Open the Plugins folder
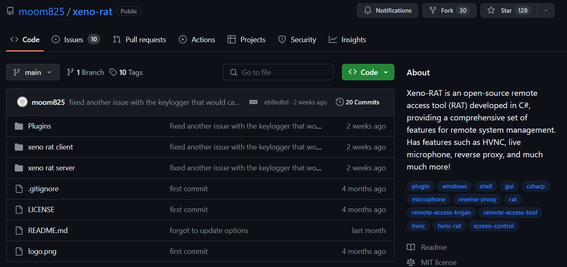The image size is (567, 267). pyautogui.click(x=39, y=126)
